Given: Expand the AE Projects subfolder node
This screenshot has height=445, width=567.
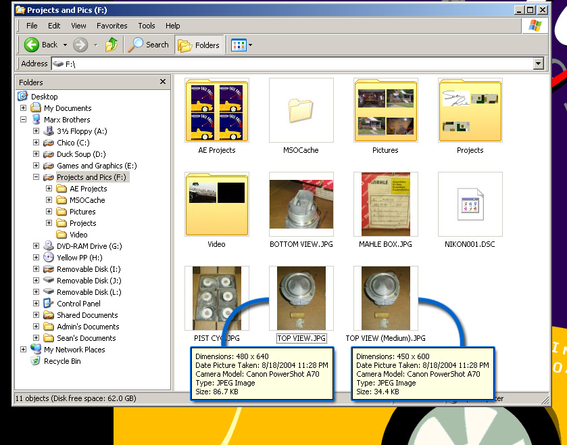Looking at the screenshot, I should pos(49,189).
